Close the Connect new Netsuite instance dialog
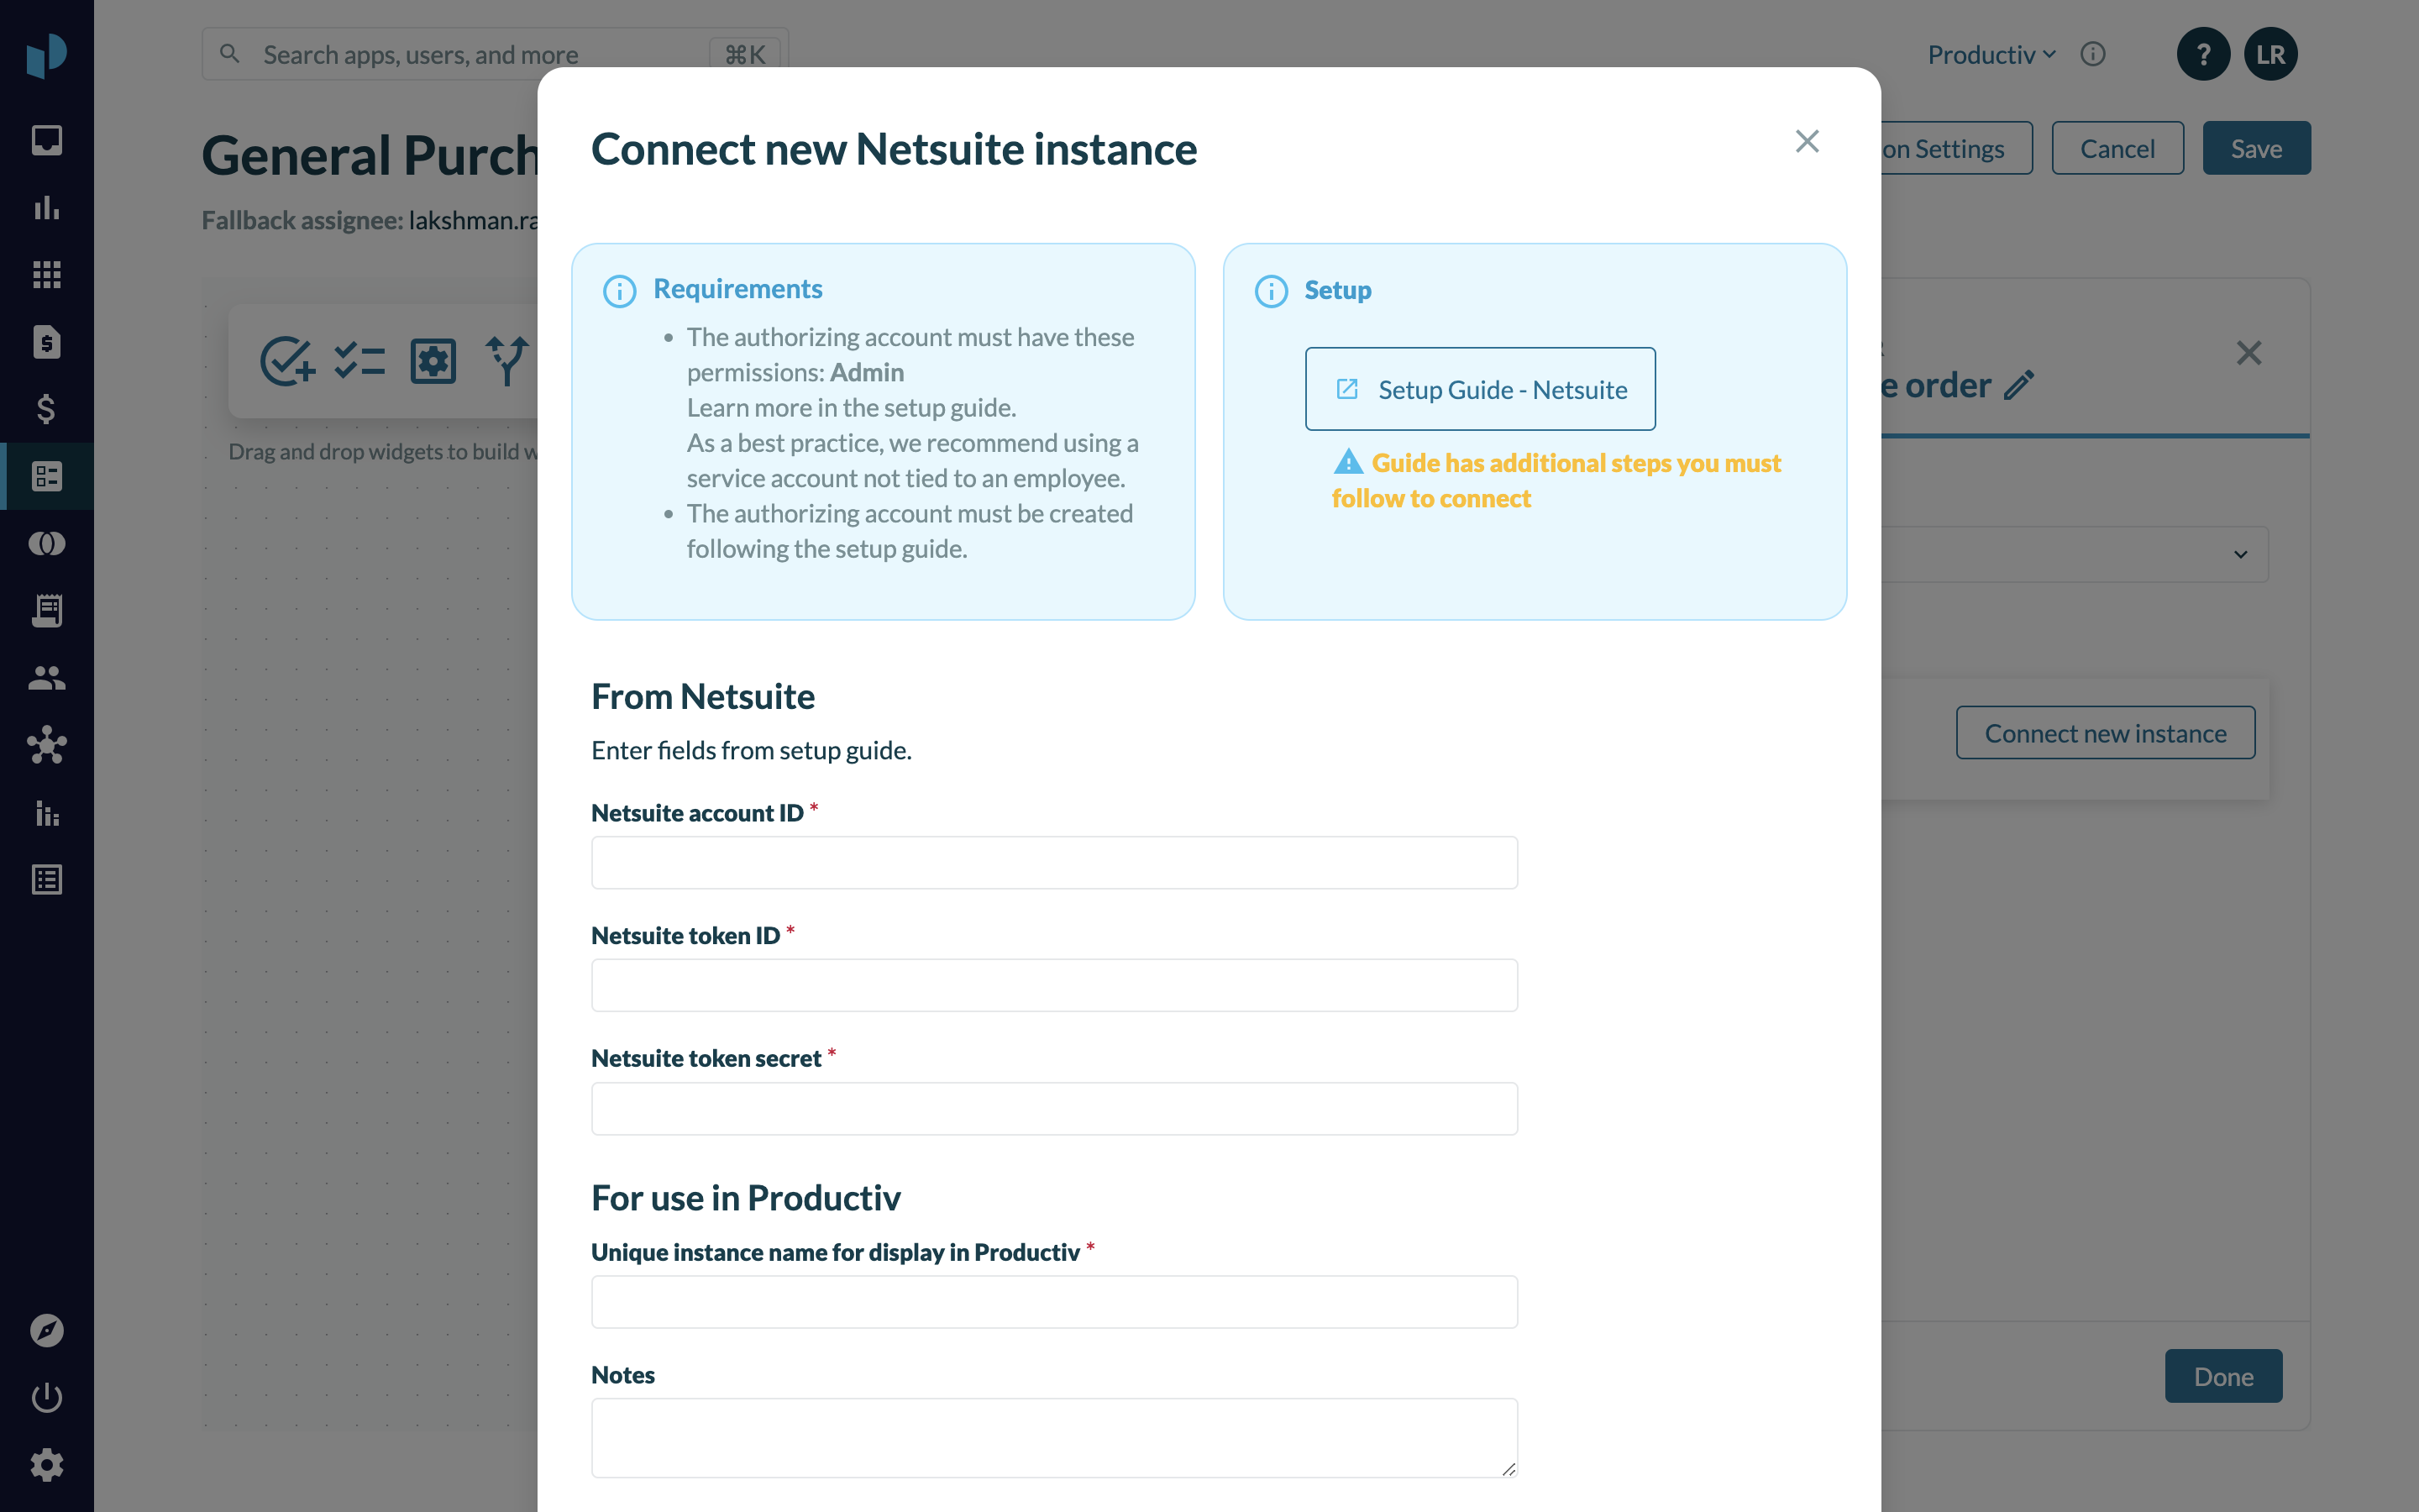The height and width of the screenshot is (1512, 2419). tap(1806, 141)
